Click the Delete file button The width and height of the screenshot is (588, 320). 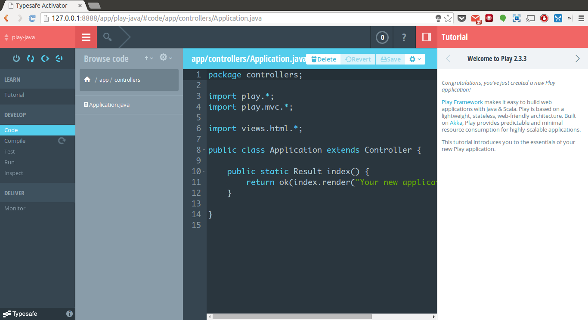323,59
